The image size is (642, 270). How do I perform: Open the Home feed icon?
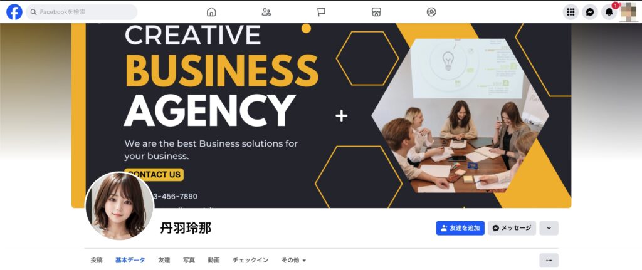click(x=211, y=12)
